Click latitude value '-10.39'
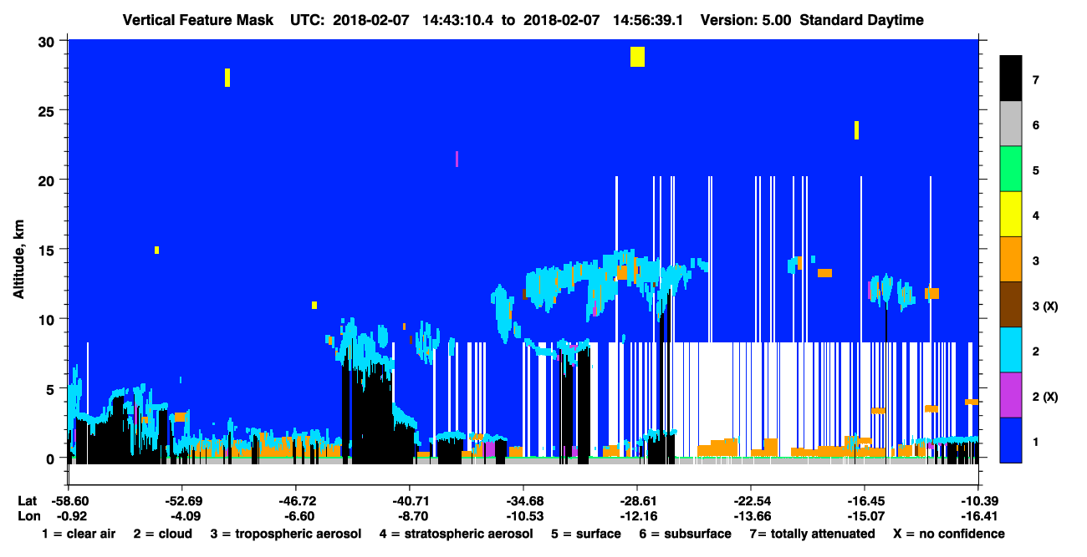This screenshot has width=1087, height=557. [978, 501]
